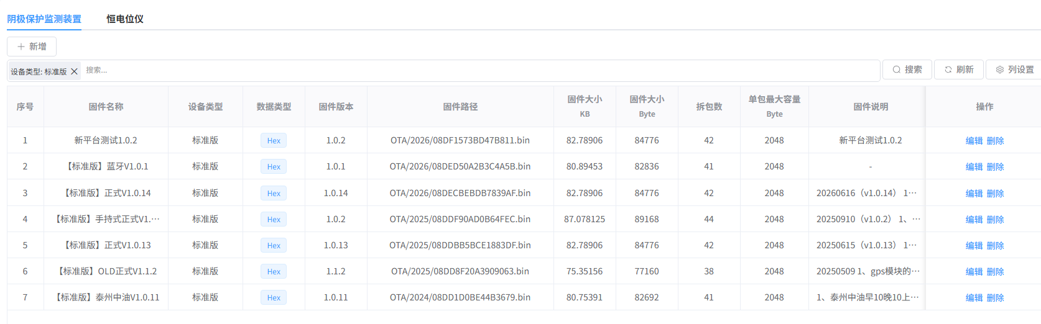This screenshot has width=1041, height=324.
Task: Click the 序号 column header
Action: click(x=25, y=107)
